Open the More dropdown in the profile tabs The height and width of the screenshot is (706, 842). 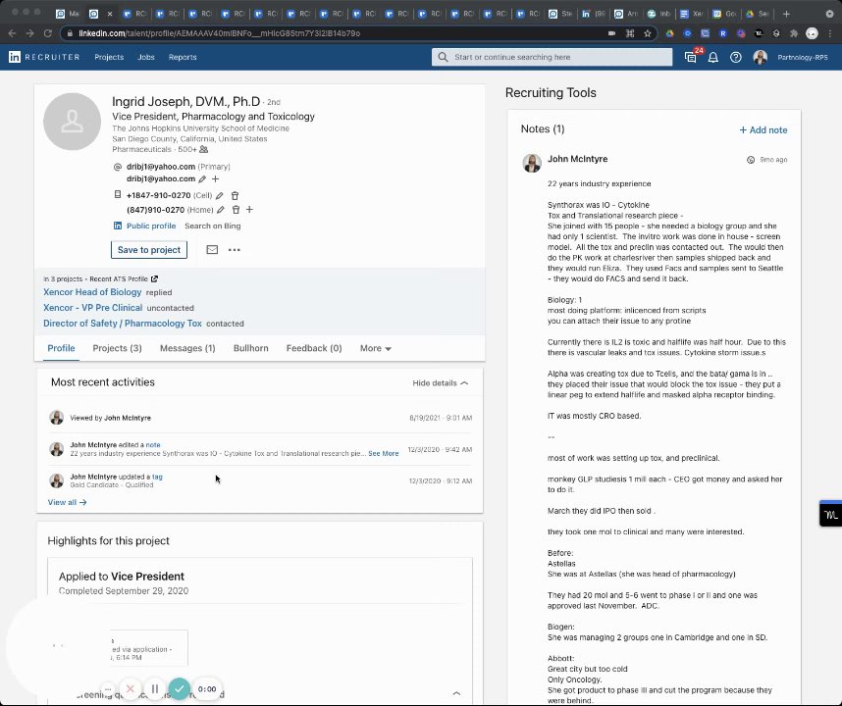pyautogui.click(x=375, y=348)
